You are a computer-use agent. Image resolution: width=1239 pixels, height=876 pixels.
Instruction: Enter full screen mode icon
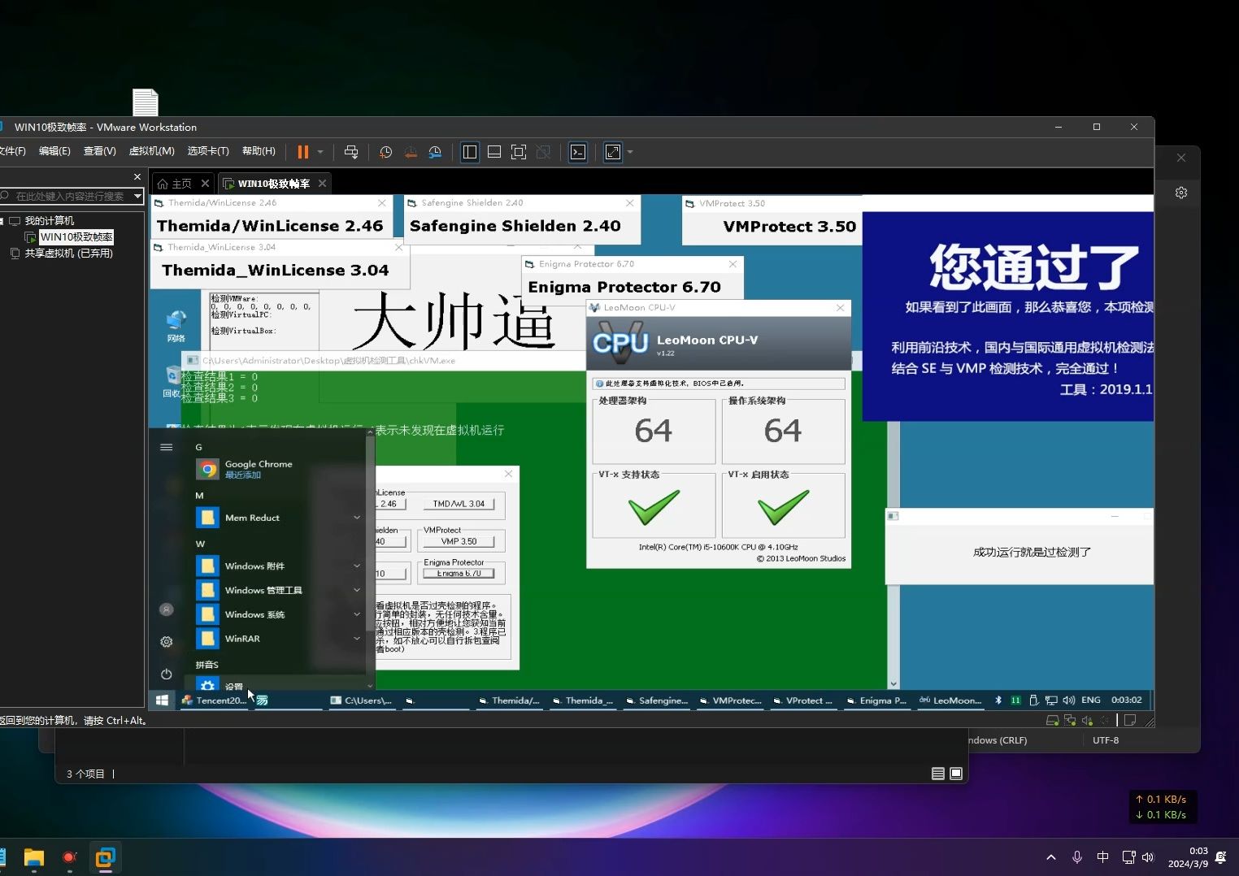click(519, 152)
